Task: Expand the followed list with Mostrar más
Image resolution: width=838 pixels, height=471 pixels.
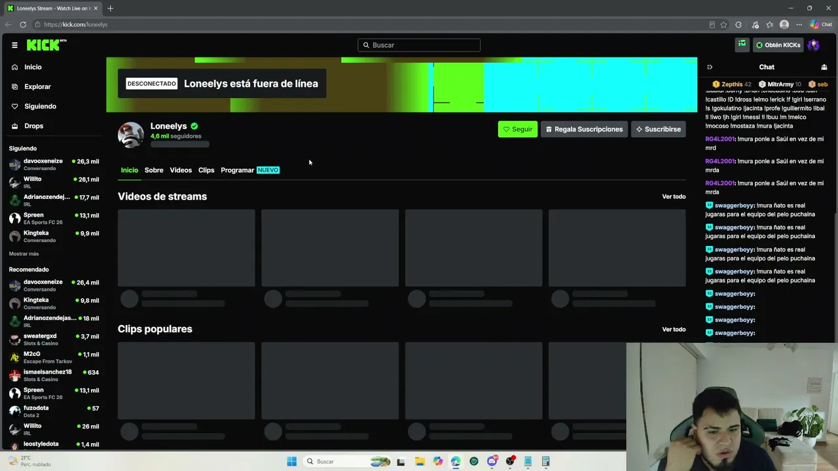Action: tap(24, 254)
